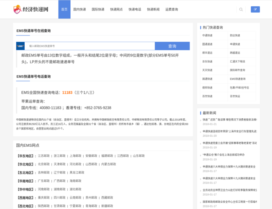Select 安徽邮政 under 华东地区
Screen dimensions: 272x209
[x=91, y=156]
